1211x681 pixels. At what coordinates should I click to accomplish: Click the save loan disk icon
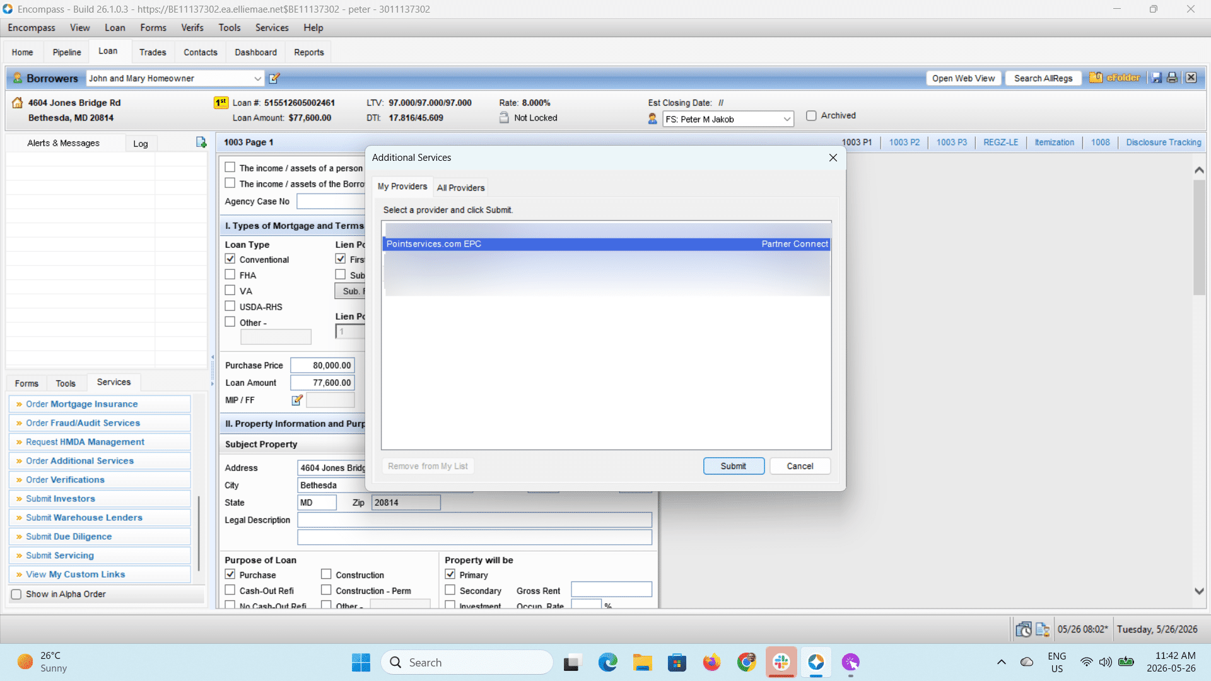pos(1156,78)
